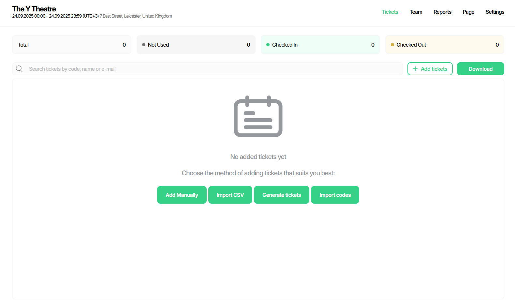The width and height of the screenshot is (515, 304).
Task: Click the gray Not Used status dot
Action: tap(144, 45)
